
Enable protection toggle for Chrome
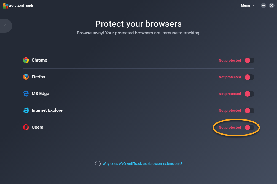tap(249, 60)
